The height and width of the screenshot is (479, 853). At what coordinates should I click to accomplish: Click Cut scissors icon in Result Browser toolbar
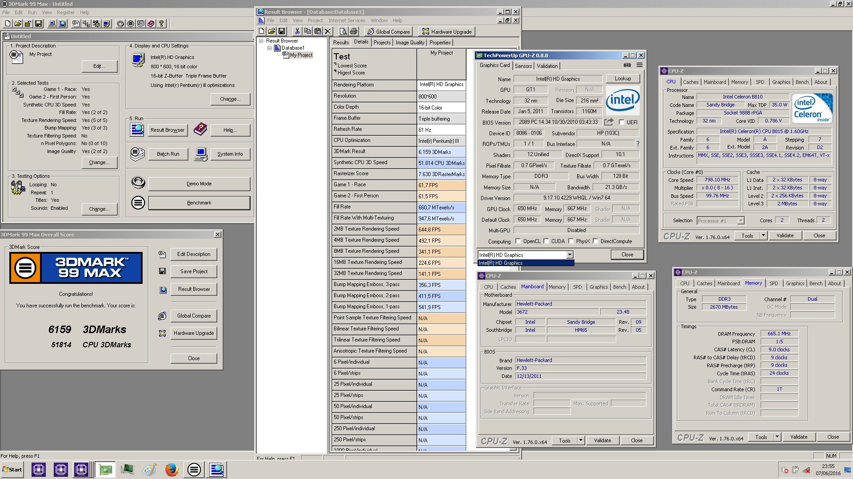[297, 31]
